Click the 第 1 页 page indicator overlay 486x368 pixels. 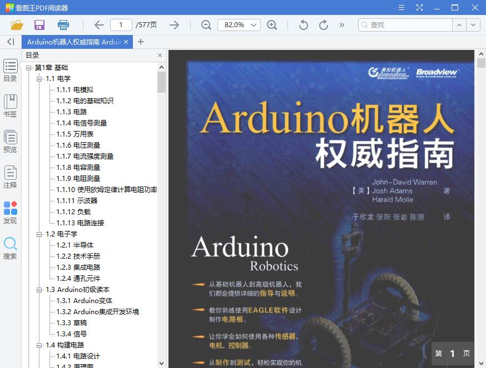coord(453,354)
